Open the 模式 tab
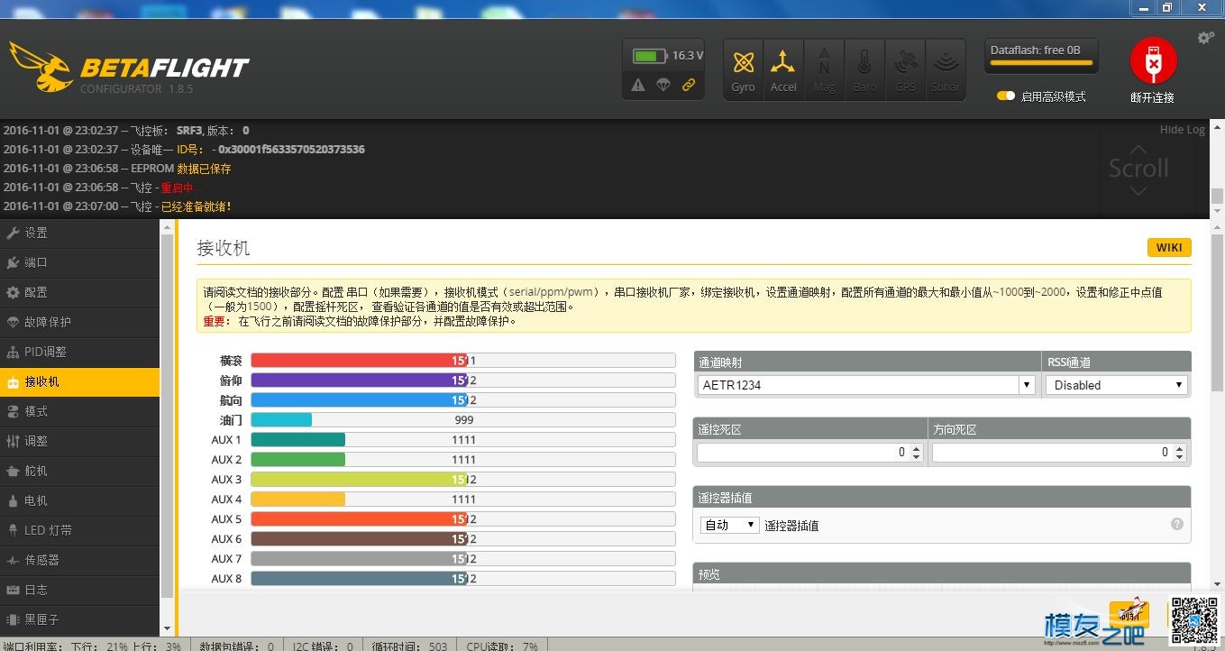The width and height of the screenshot is (1225, 651). [79, 411]
